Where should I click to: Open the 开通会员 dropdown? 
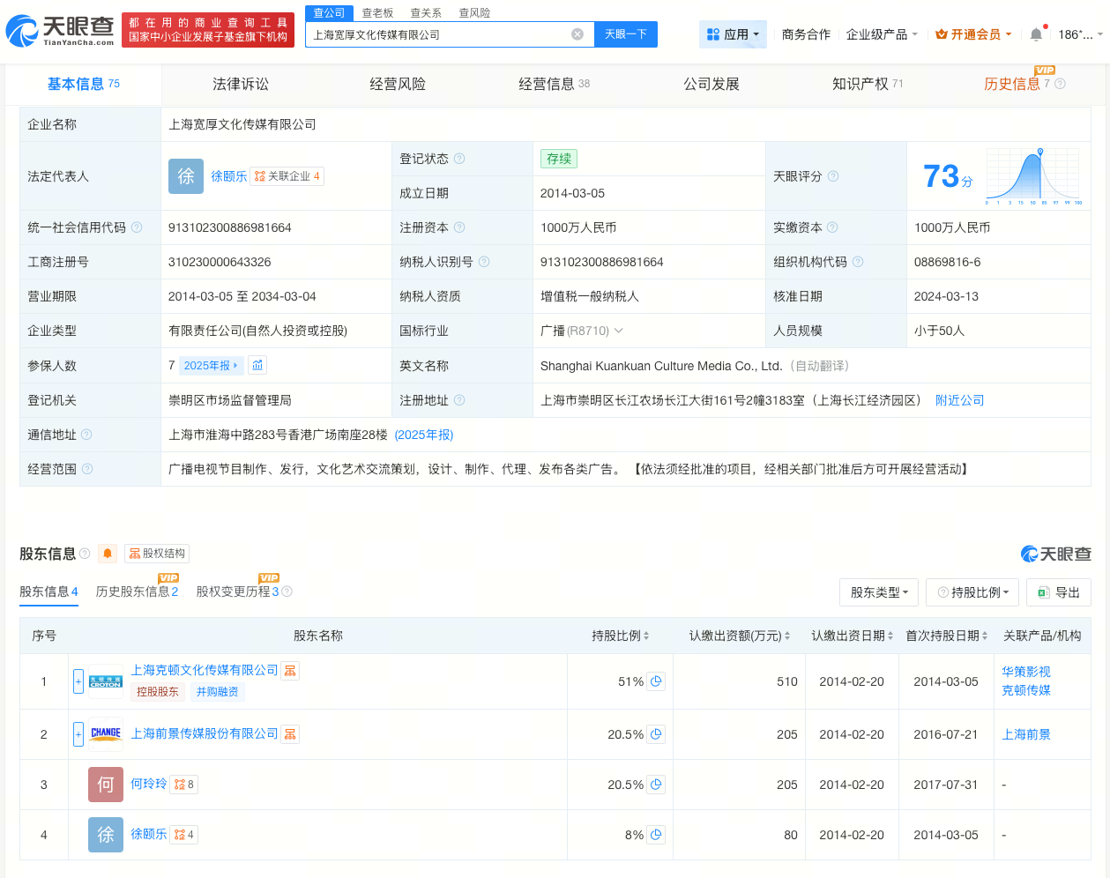[973, 34]
